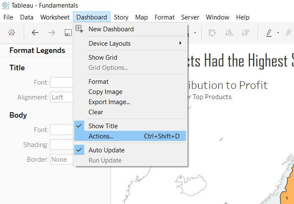The width and height of the screenshot is (294, 204).
Task: Click the save icon in toolbar
Action: point(68,33)
